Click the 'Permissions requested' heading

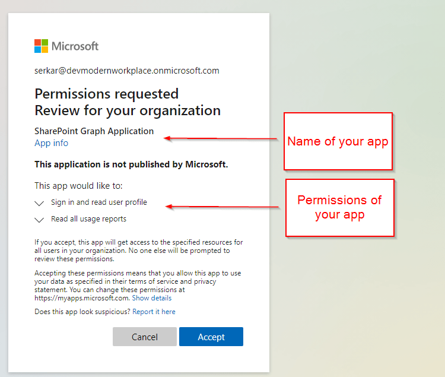pos(106,94)
